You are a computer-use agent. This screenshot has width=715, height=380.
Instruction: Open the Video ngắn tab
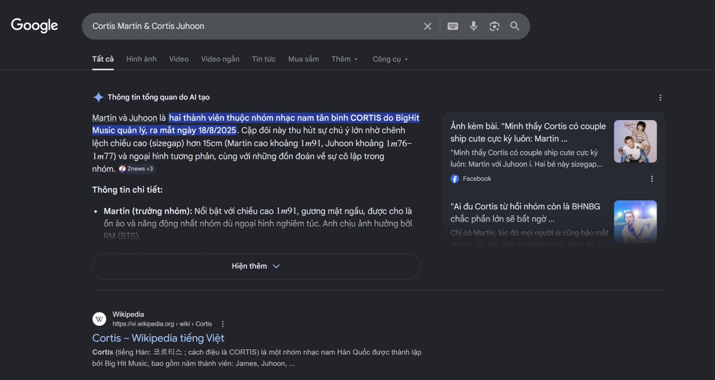[220, 59]
